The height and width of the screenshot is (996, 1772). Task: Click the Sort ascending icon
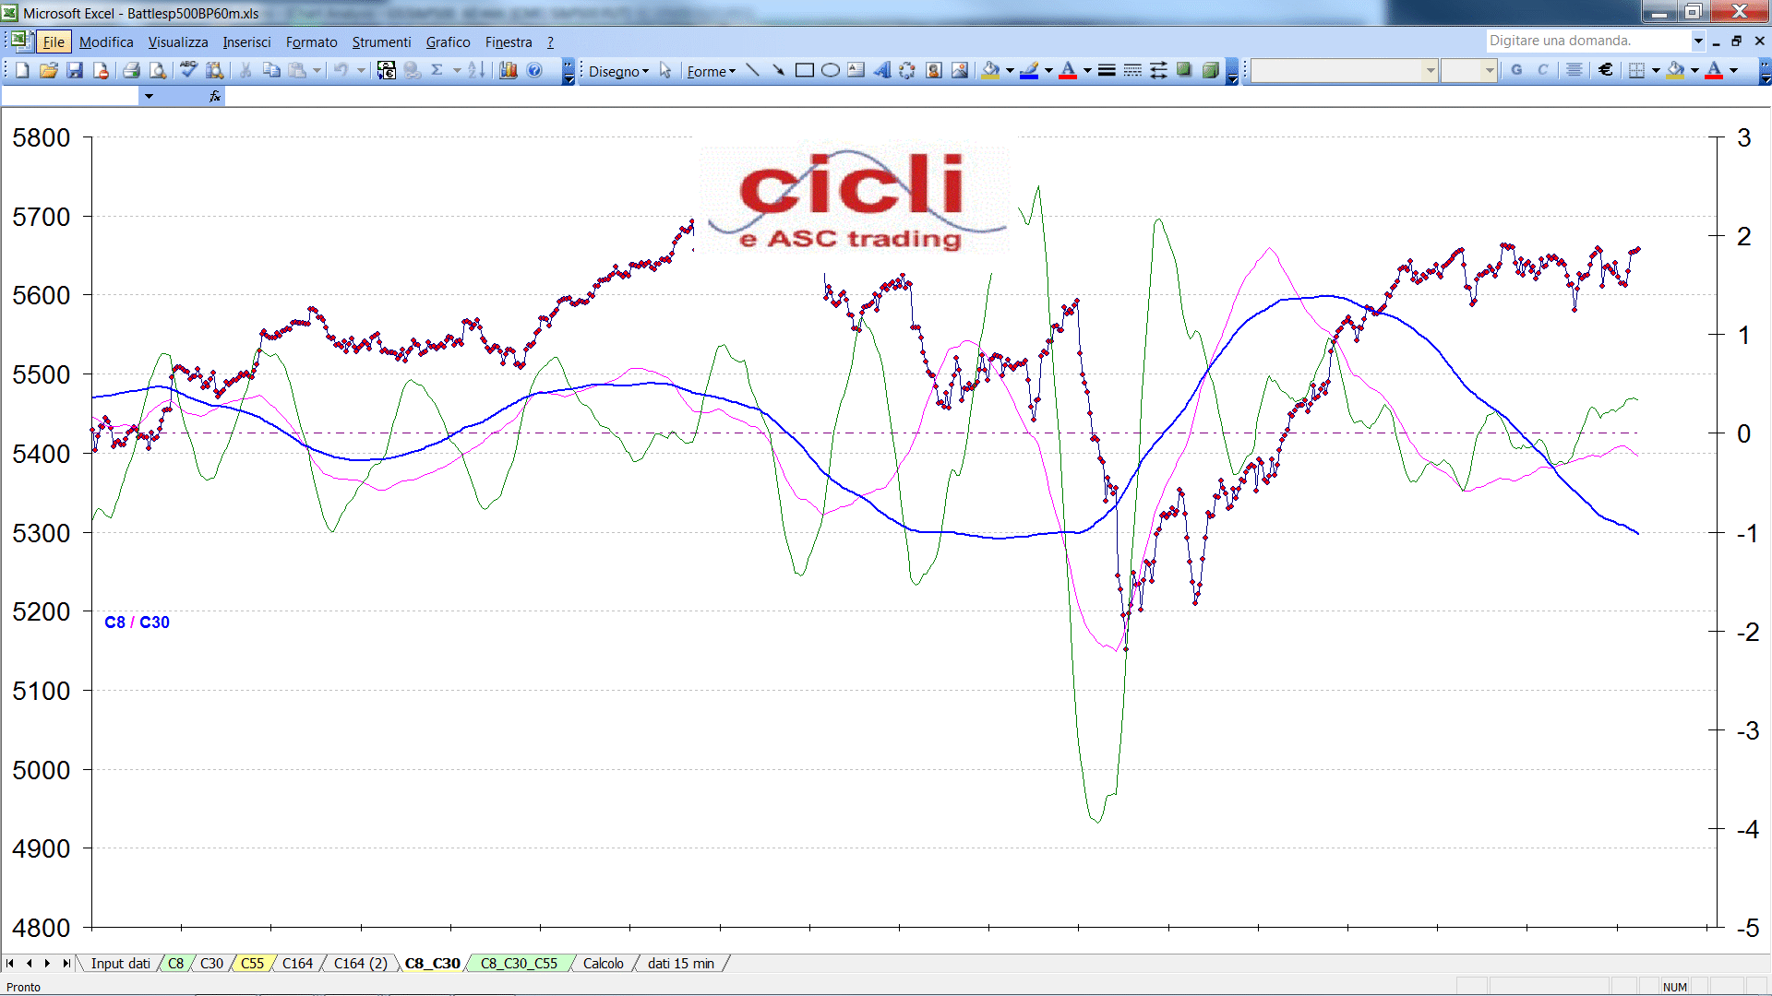click(476, 70)
